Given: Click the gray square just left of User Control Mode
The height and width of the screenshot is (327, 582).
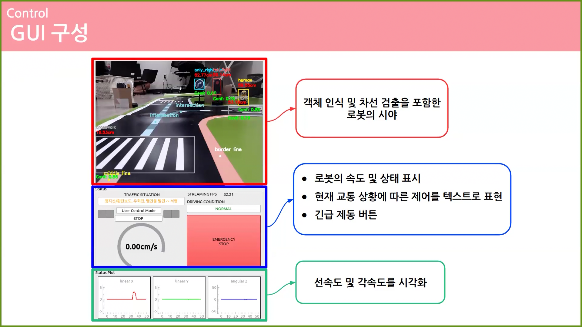Looking at the screenshot, I should [x=110, y=214].
